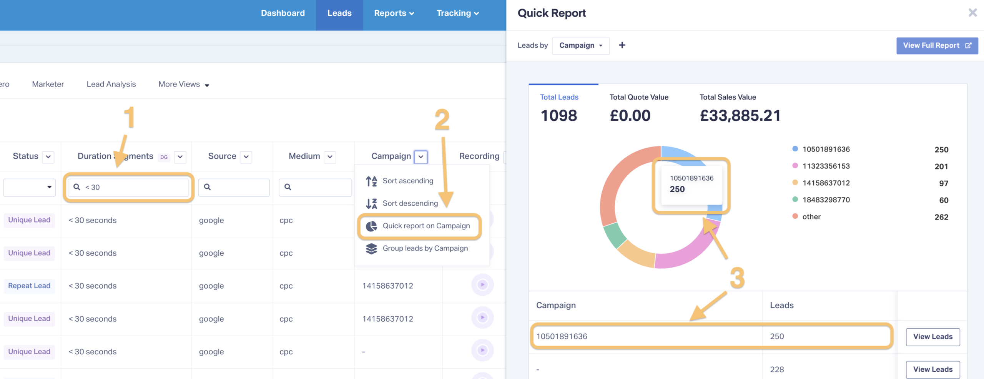
Task: Click the layers icon for Group leads by Campaign
Action: pyautogui.click(x=371, y=249)
